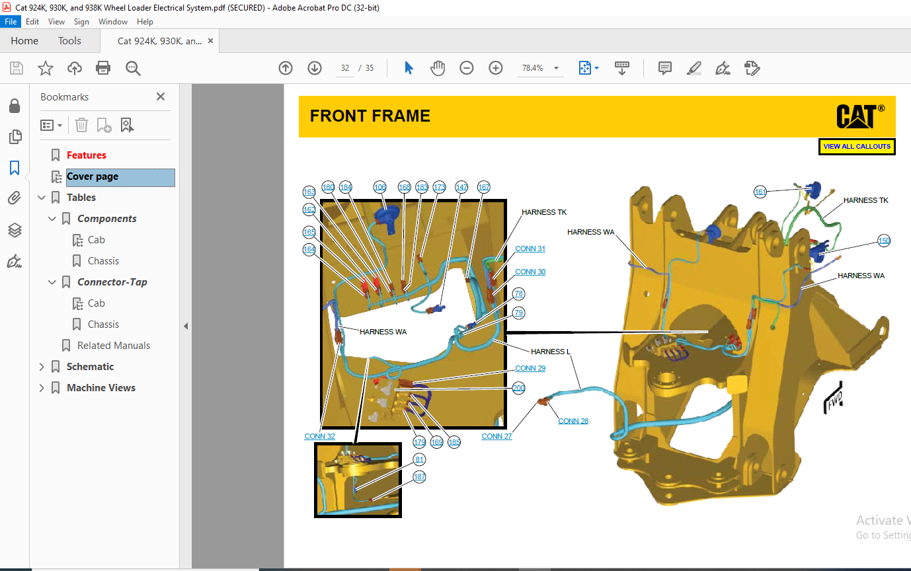Image resolution: width=911 pixels, height=571 pixels.
Task: Click the scrolling mode toolbar icon
Action: (x=622, y=68)
